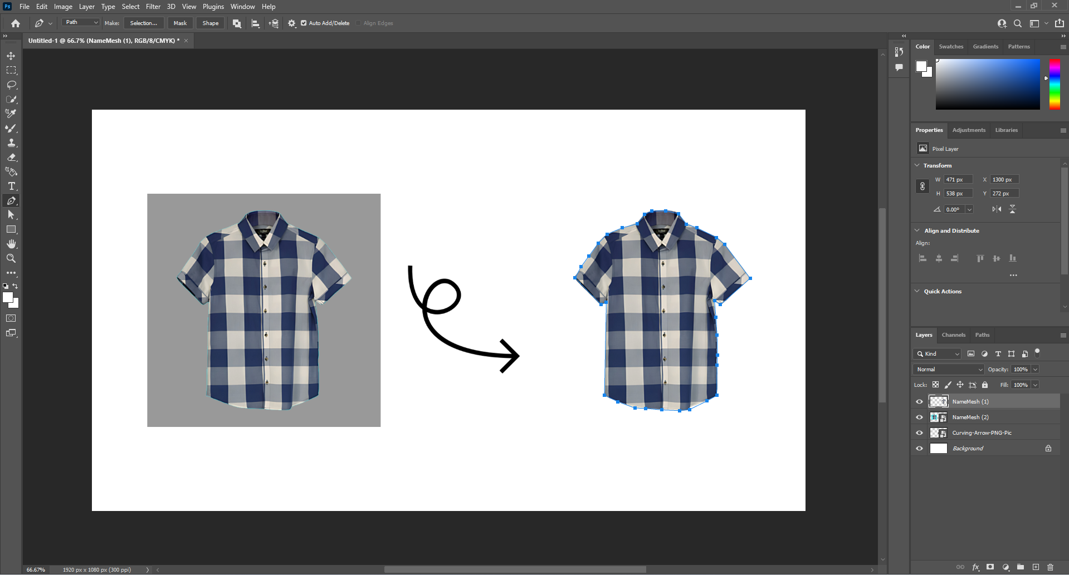1069x575 pixels.
Task: Switch to the Channels tab
Action: [953, 335]
